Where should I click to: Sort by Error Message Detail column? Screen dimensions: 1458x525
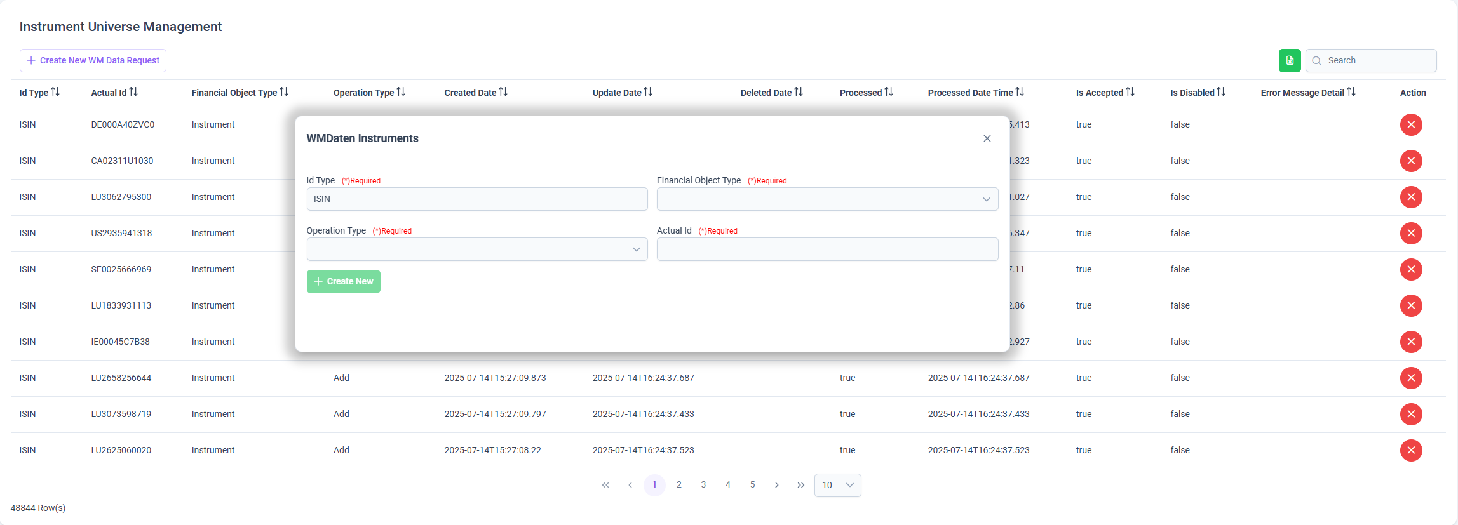pos(1351,92)
